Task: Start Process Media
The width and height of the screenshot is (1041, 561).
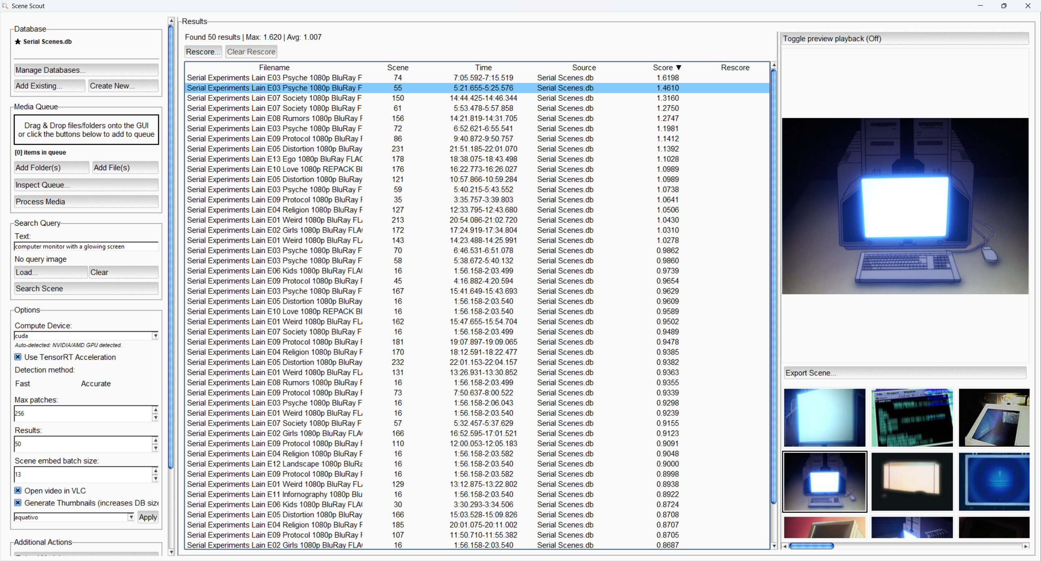Action: click(x=86, y=202)
